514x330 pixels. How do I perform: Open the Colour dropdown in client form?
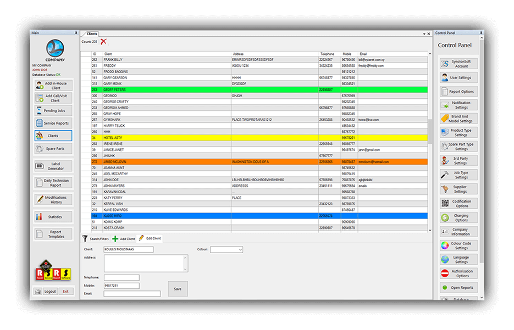click(226, 249)
